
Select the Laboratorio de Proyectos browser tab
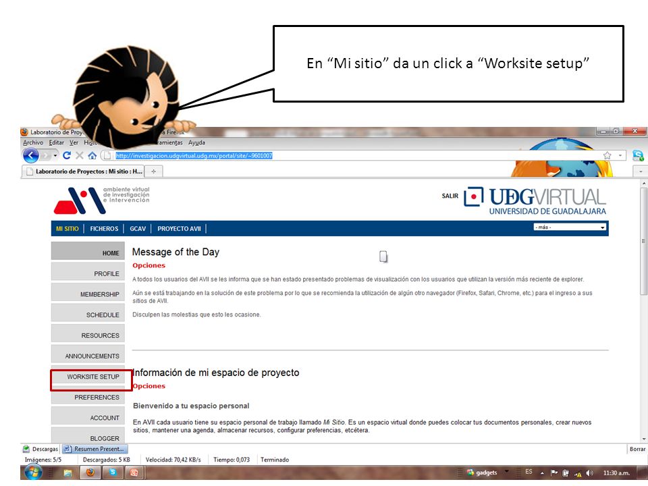(82, 171)
